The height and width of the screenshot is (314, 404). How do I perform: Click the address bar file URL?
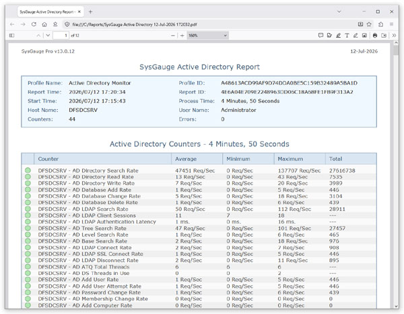(x=135, y=24)
